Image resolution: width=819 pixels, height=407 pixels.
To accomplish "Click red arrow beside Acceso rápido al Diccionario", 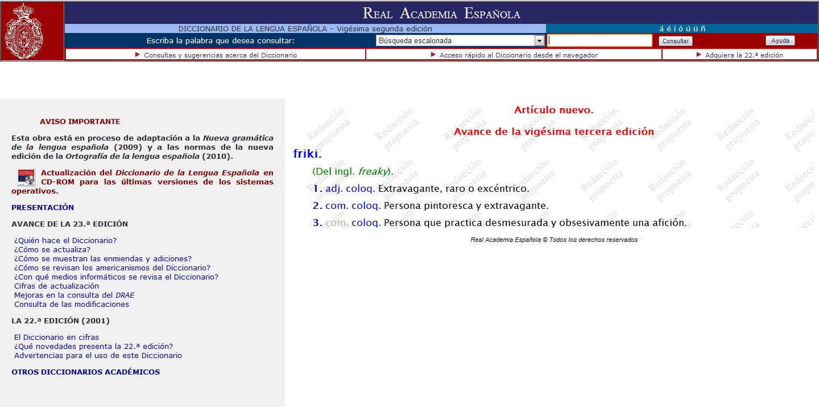I will [433, 55].
